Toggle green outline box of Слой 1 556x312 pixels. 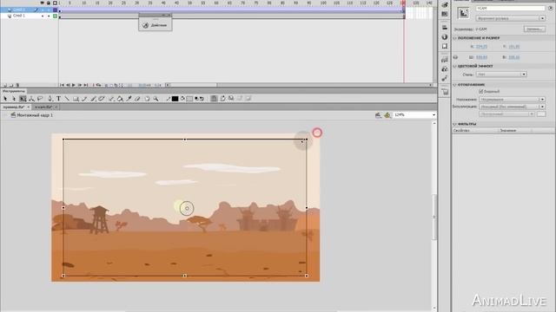tap(55, 16)
